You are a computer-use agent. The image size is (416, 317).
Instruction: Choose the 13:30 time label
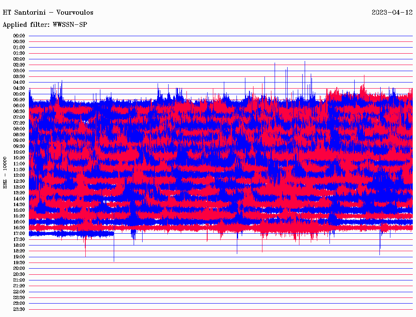point(19,193)
